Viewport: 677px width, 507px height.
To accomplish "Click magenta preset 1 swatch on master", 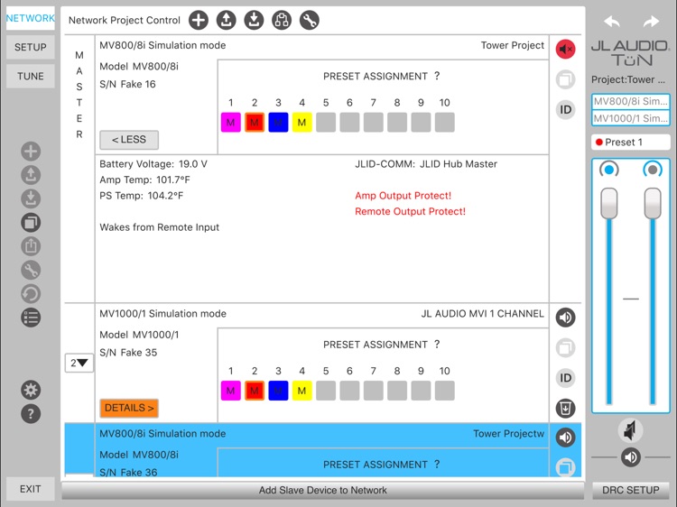I will click(x=230, y=122).
